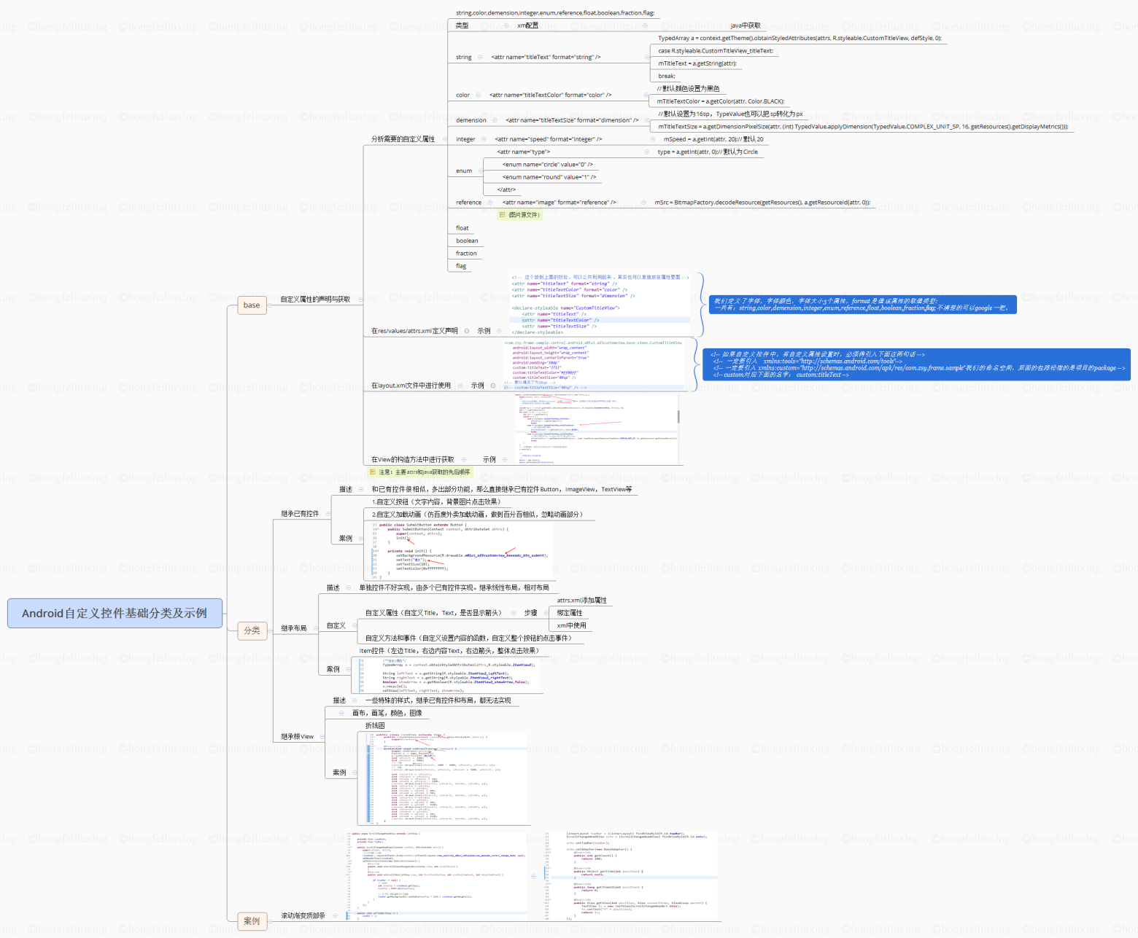
Task: Select the xml配置 node
Action: click(x=527, y=26)
